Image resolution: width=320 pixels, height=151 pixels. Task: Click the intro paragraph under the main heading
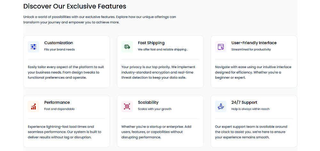(x=100, y=19)
